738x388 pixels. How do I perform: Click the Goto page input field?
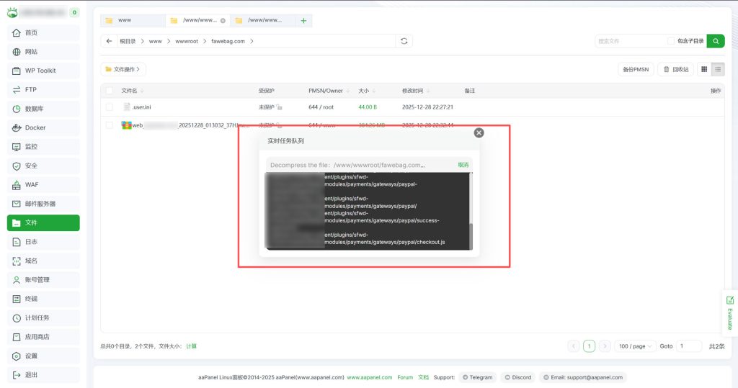coord(688,346)
